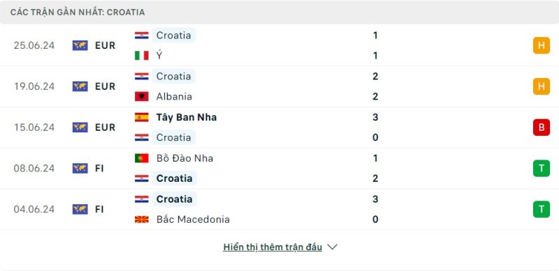
Task: Click the EUR competition icon on 25.06.24 row
Action: (x=80, y=45)
